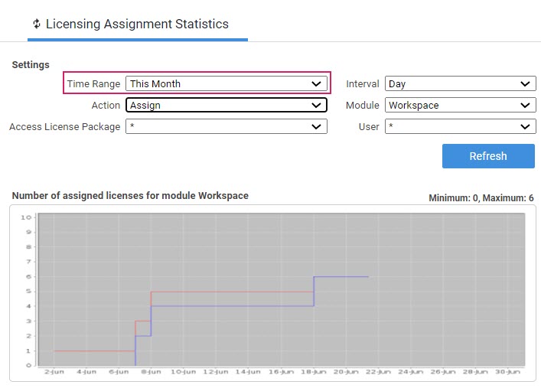
Task: Expand the Access License Package dropdown
Action: (x=226, y=126)
